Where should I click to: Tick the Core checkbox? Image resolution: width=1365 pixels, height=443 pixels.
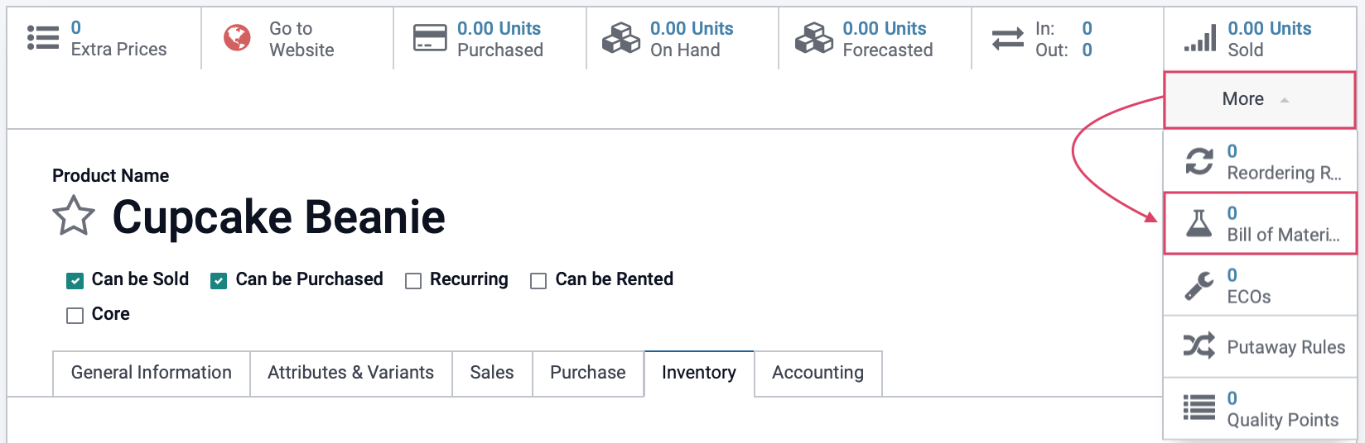pyautogui.click(x=75, y=316)
